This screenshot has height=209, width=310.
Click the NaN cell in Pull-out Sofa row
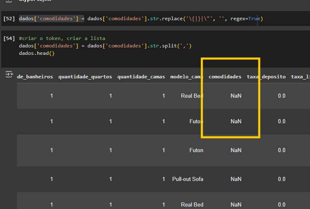tap(236, 179)
